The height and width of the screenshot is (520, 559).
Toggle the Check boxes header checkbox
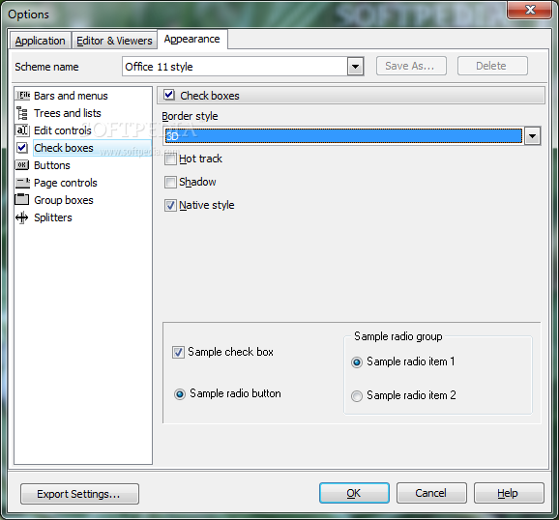(169, 95)
